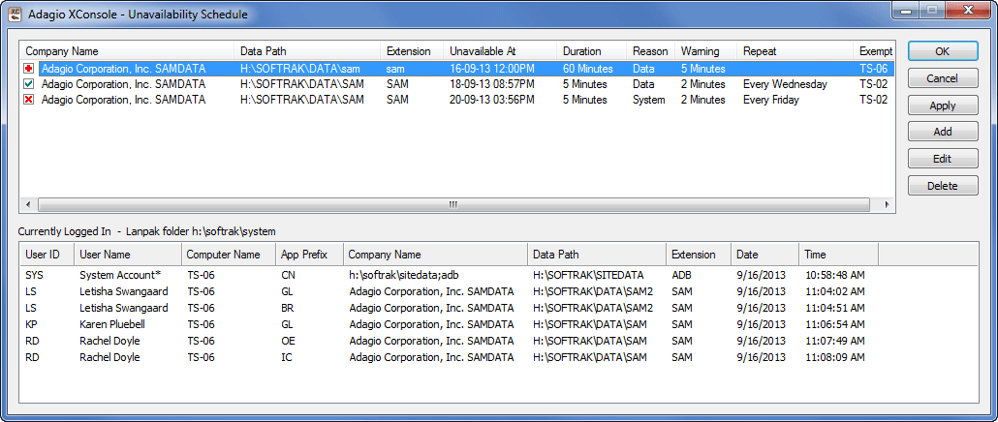Click the schedule list's horizontal scrollbar thumb
Viewport: 998px width, 422px height.
[x=452, y=205]
